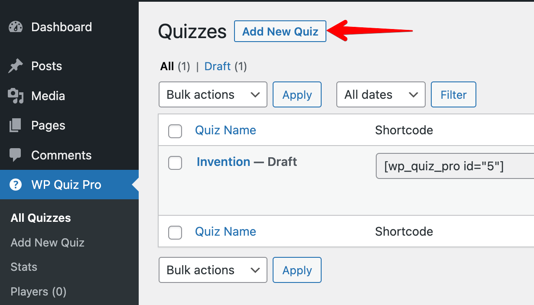Image resolution: width=534 pixels, height=305 pixels.
Task: Open Stats from the sidebar menu
Action: click(23, 267)
